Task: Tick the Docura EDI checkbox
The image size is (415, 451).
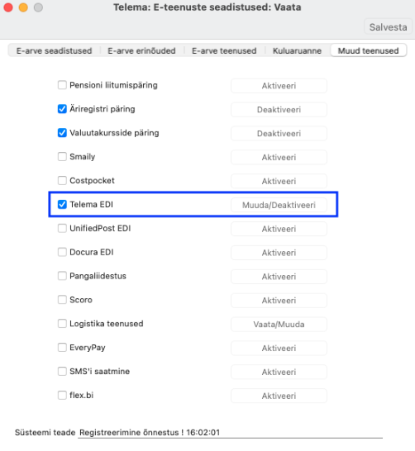Action: [62, 252]
